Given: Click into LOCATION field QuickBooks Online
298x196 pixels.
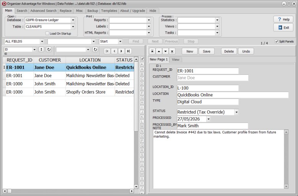Looking at the screenshot, I should coord(233,95).
